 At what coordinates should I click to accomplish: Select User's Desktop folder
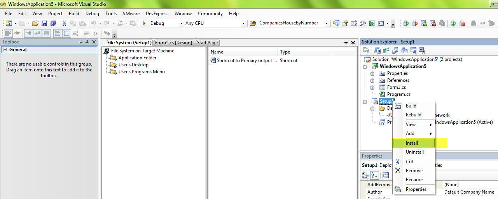(x=133, y=65)
